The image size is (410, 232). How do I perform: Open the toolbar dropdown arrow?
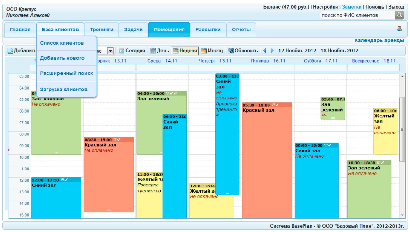pyautogui.click(x=110, y=51)
